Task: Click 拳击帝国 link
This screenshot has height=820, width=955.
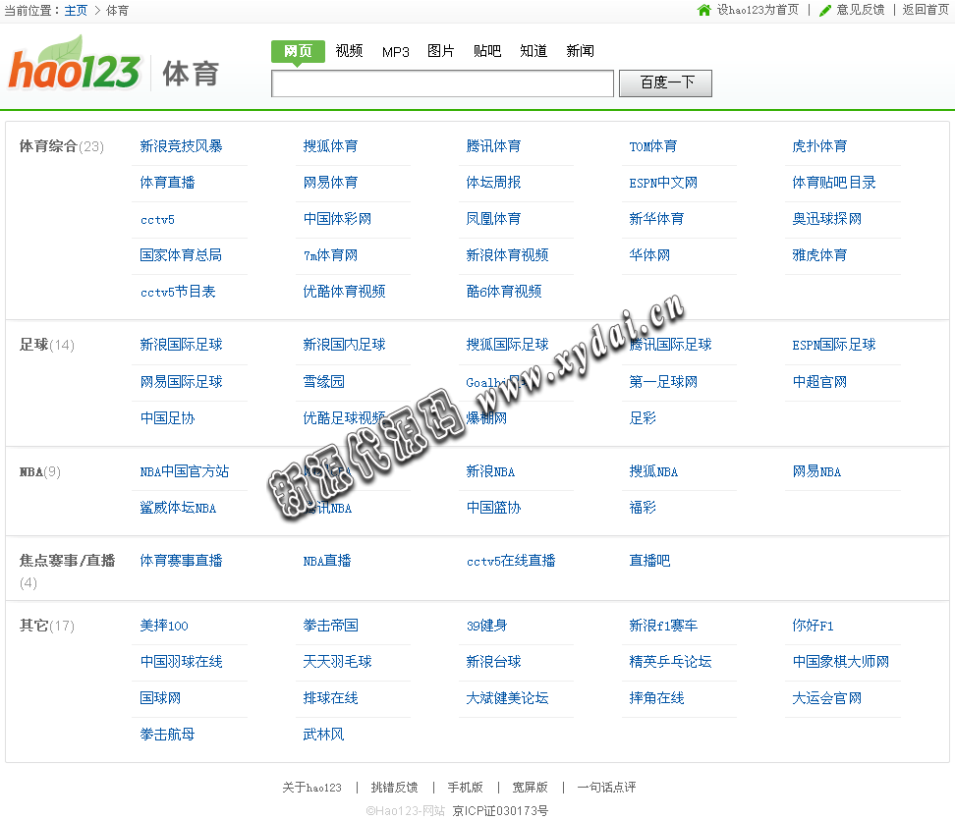Action: point(331,626)
